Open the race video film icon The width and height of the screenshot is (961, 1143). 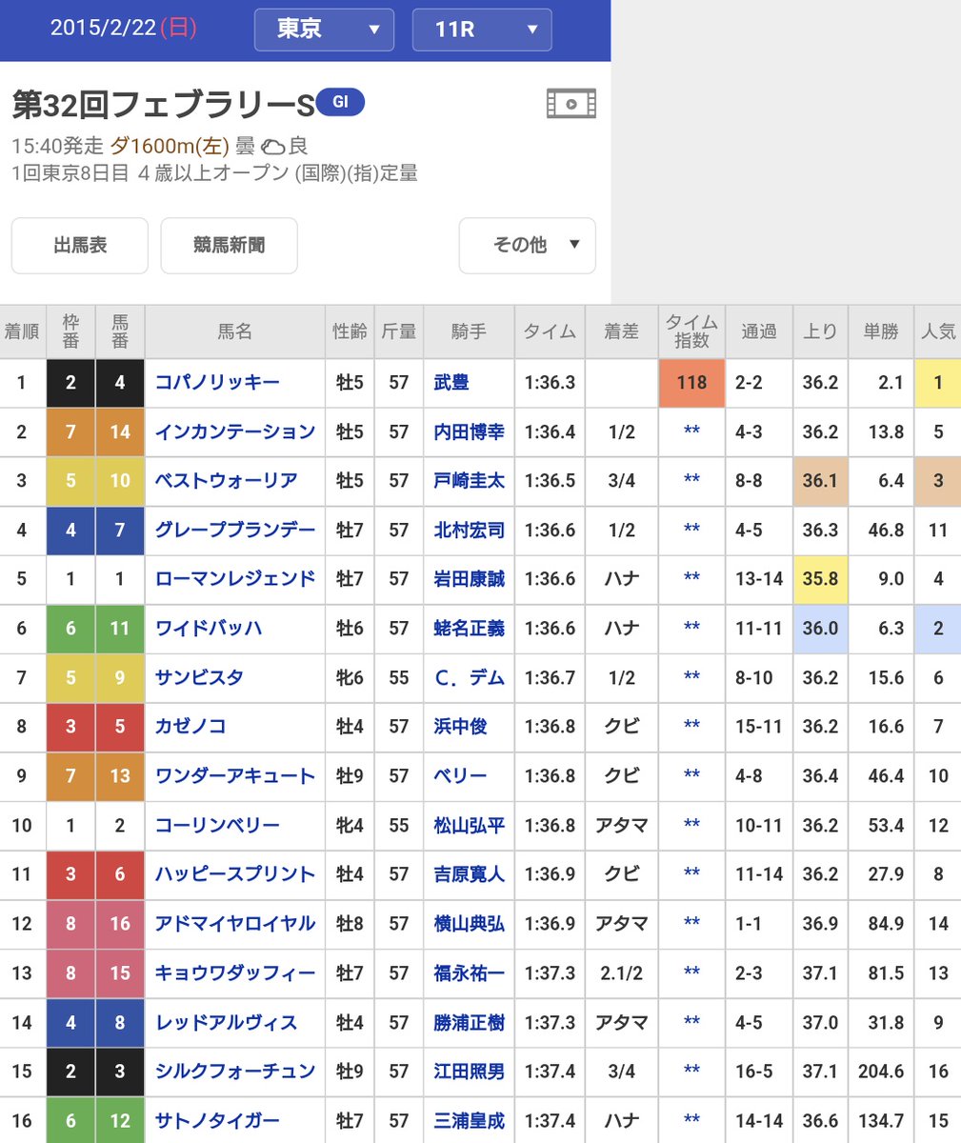point(571,104)
